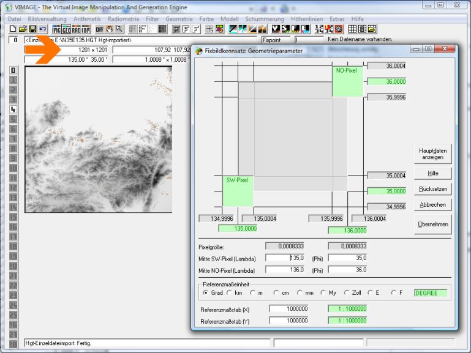The image size is (471, 353).
Task: Choose the Zoll unit radio option
Action: (347, 292)
